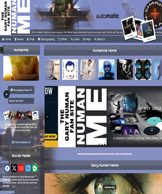162x194 pixels.
Task: Collapse the sidebar with the left-edge arrow
Action: (x=2, y=50)
